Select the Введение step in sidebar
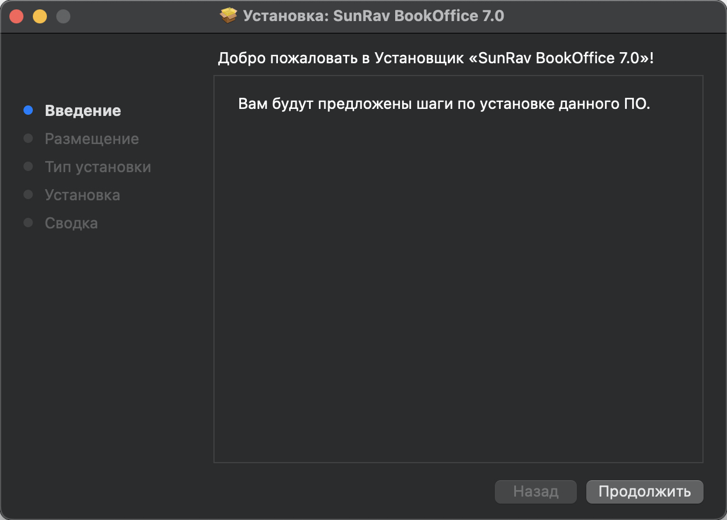The image size is (727, 520). [83, 111]
